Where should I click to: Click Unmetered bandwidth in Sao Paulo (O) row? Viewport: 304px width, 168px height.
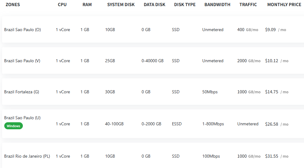(213, 30)
